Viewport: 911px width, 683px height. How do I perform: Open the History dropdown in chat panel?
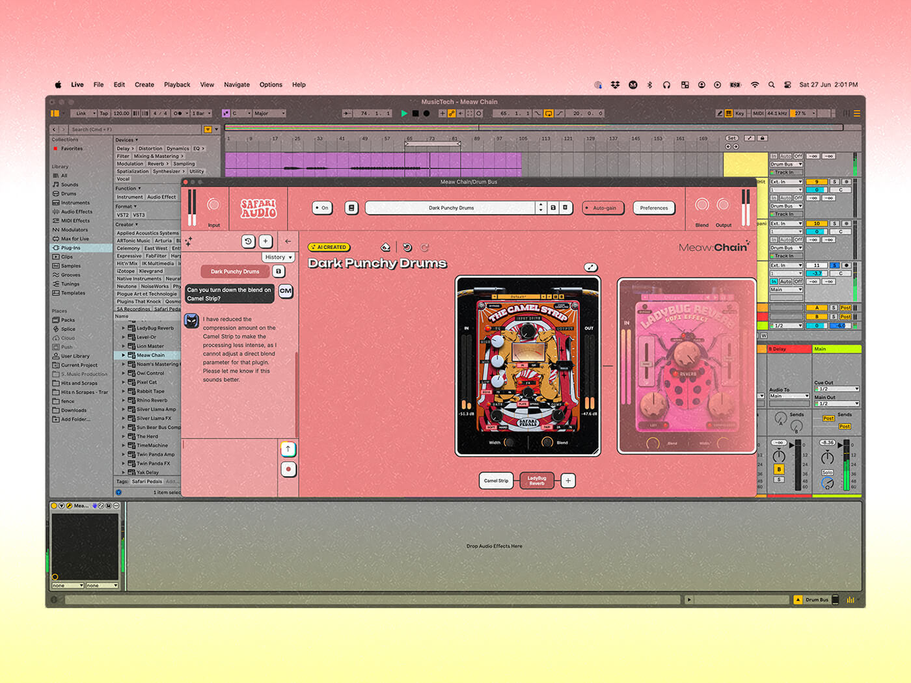(279, 258)
